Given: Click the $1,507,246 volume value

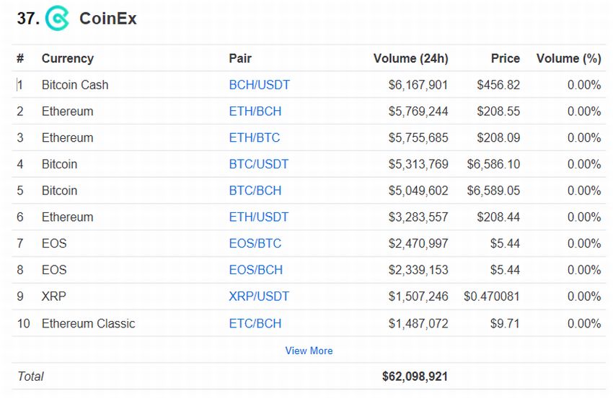Looking at the screenshot, I should click(x=418, y=296).
